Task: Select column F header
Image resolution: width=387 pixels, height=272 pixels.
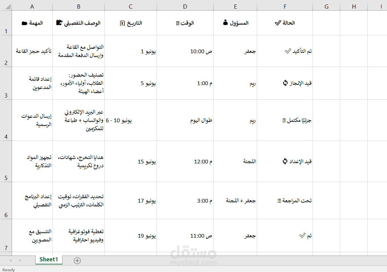Action: (285, 7)
